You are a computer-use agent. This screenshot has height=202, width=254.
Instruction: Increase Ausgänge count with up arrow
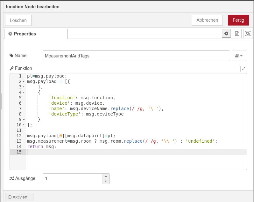click(106, 176)
